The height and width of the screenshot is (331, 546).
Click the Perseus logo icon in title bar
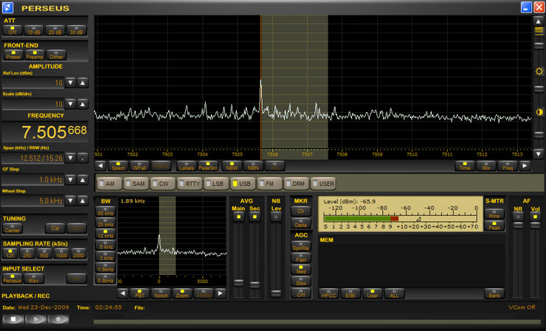coord(7,7)
